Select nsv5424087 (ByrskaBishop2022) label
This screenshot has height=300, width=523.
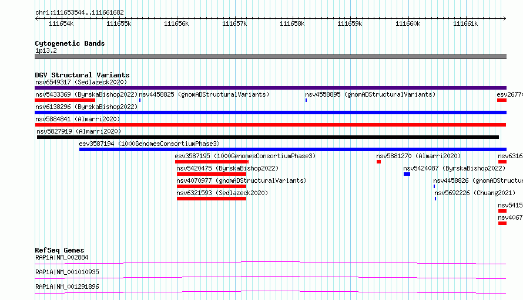[454, 168]
